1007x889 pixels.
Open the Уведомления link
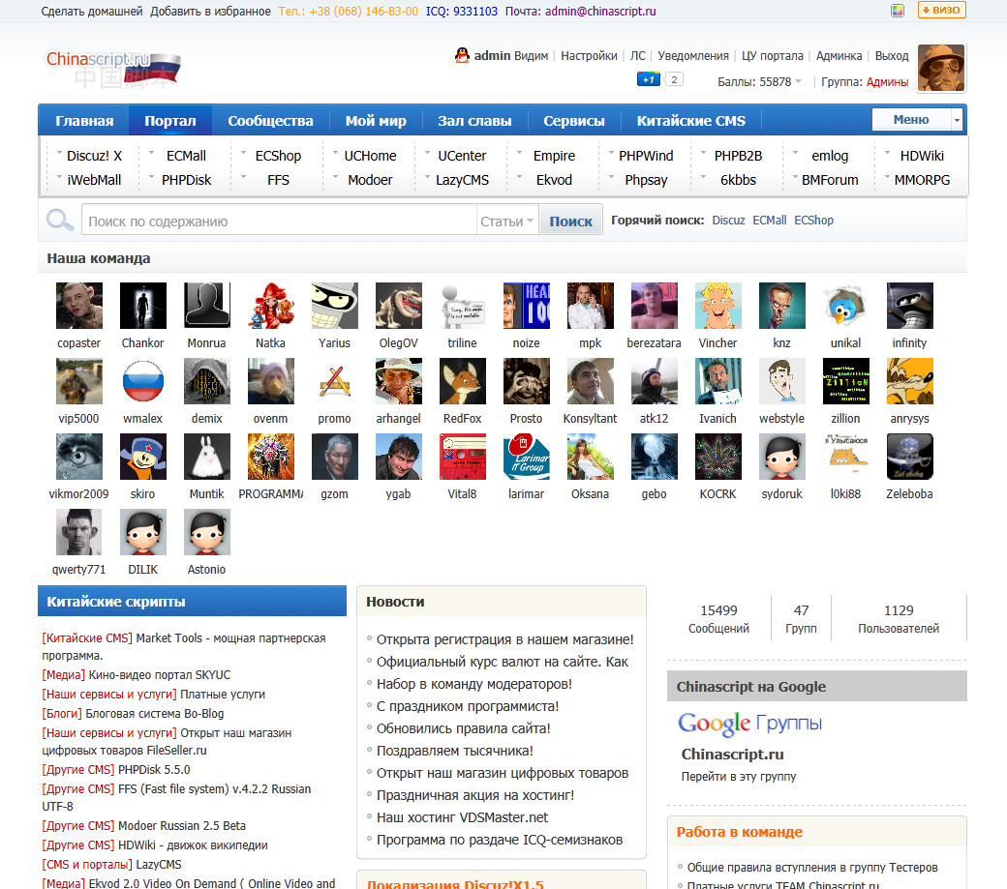[x=693, y=56]
